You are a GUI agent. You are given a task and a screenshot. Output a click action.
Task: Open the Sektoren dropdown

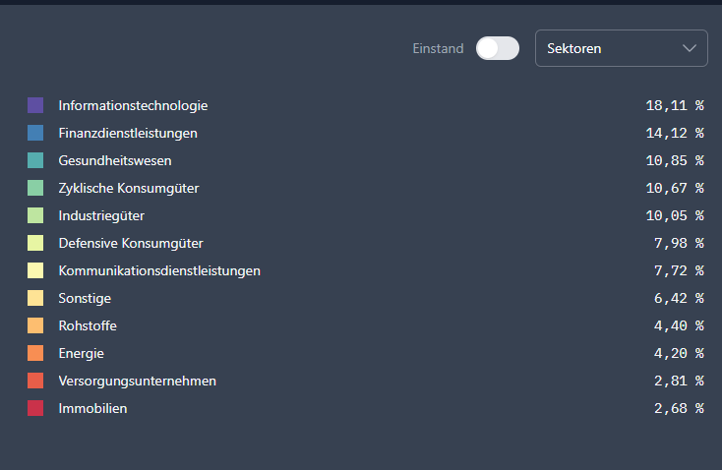(620, 48)
